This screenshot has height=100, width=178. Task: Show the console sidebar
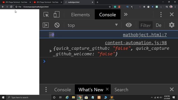pos(46,25)
